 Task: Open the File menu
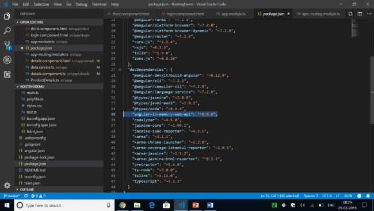click(15, 4)
